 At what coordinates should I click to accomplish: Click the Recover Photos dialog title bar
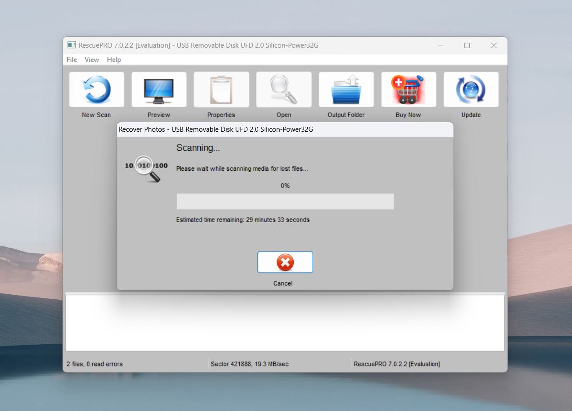point(285,129)
